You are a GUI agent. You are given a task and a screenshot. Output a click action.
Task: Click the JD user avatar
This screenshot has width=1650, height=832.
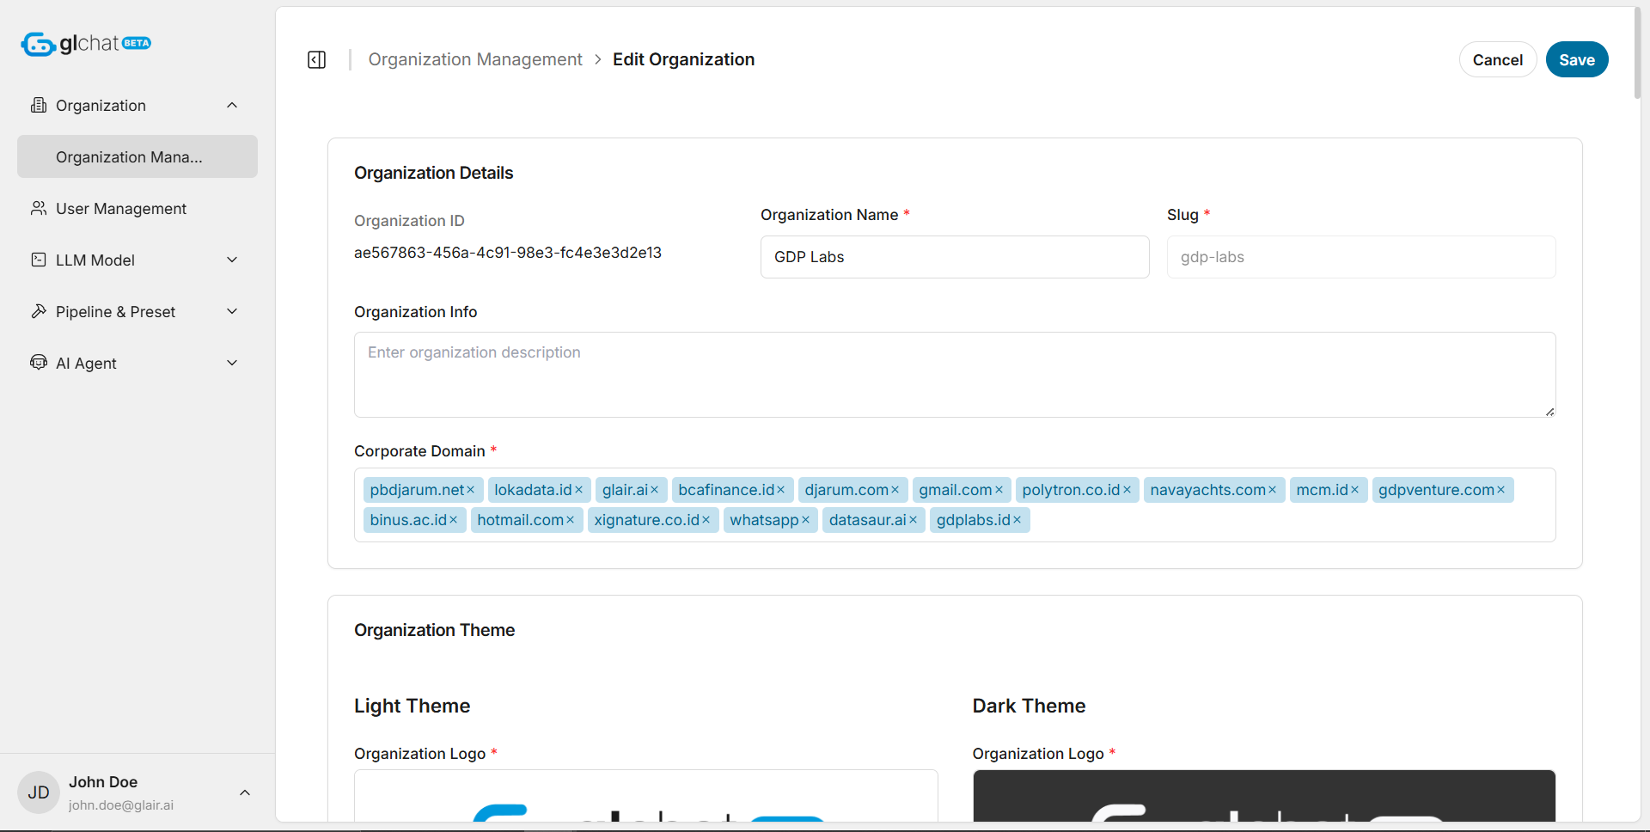point(39,792)
